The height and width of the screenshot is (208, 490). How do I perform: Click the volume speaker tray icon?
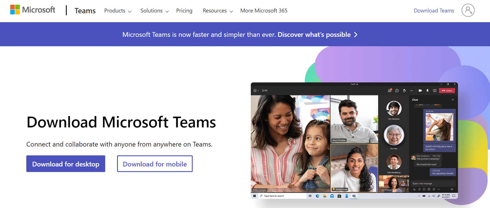(x=434, y=196)
